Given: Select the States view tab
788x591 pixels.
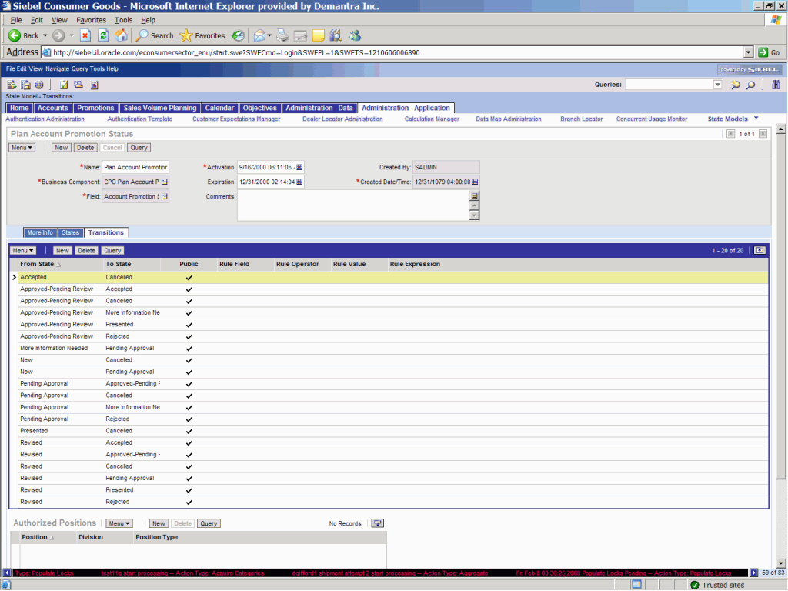Looking at the screenshot, I should click(x=70, y=232).
